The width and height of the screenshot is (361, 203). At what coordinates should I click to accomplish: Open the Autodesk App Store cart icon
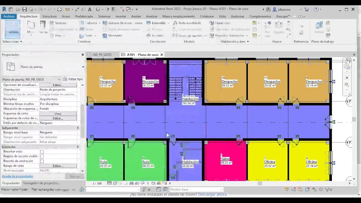pos(307,9)
